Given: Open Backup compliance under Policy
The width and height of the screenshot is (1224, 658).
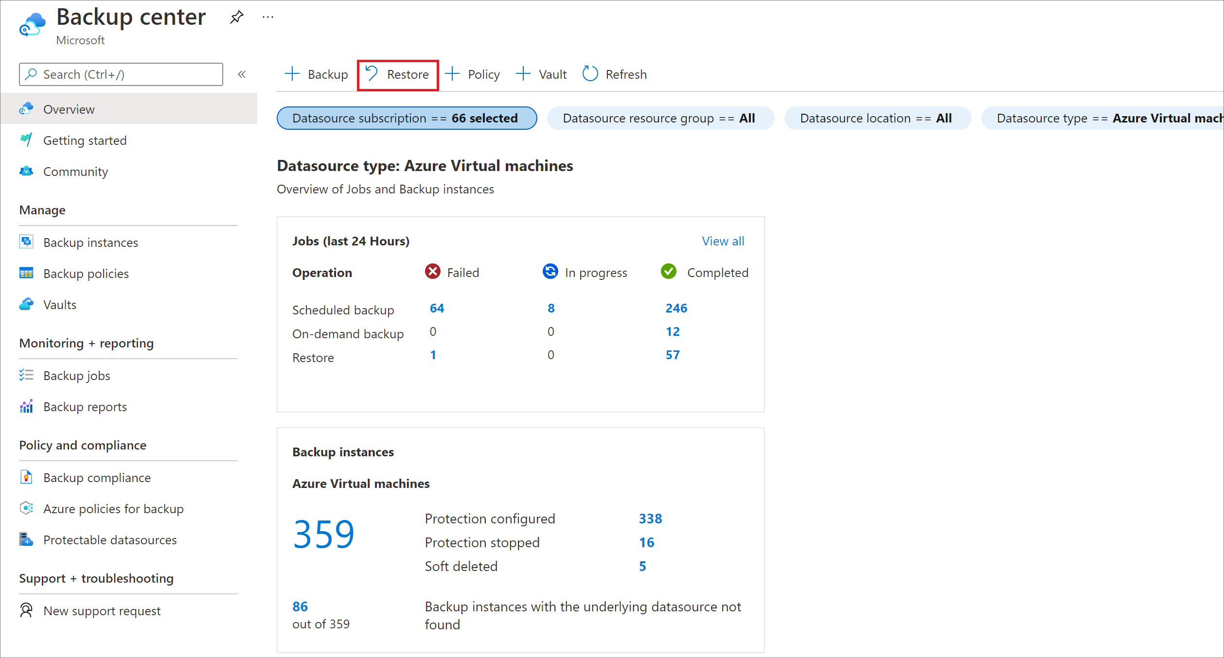Looking at the screenshot, I should tap(97, 477).
